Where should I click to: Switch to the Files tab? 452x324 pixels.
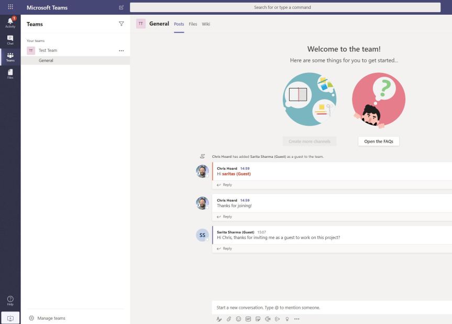point(193,24)
